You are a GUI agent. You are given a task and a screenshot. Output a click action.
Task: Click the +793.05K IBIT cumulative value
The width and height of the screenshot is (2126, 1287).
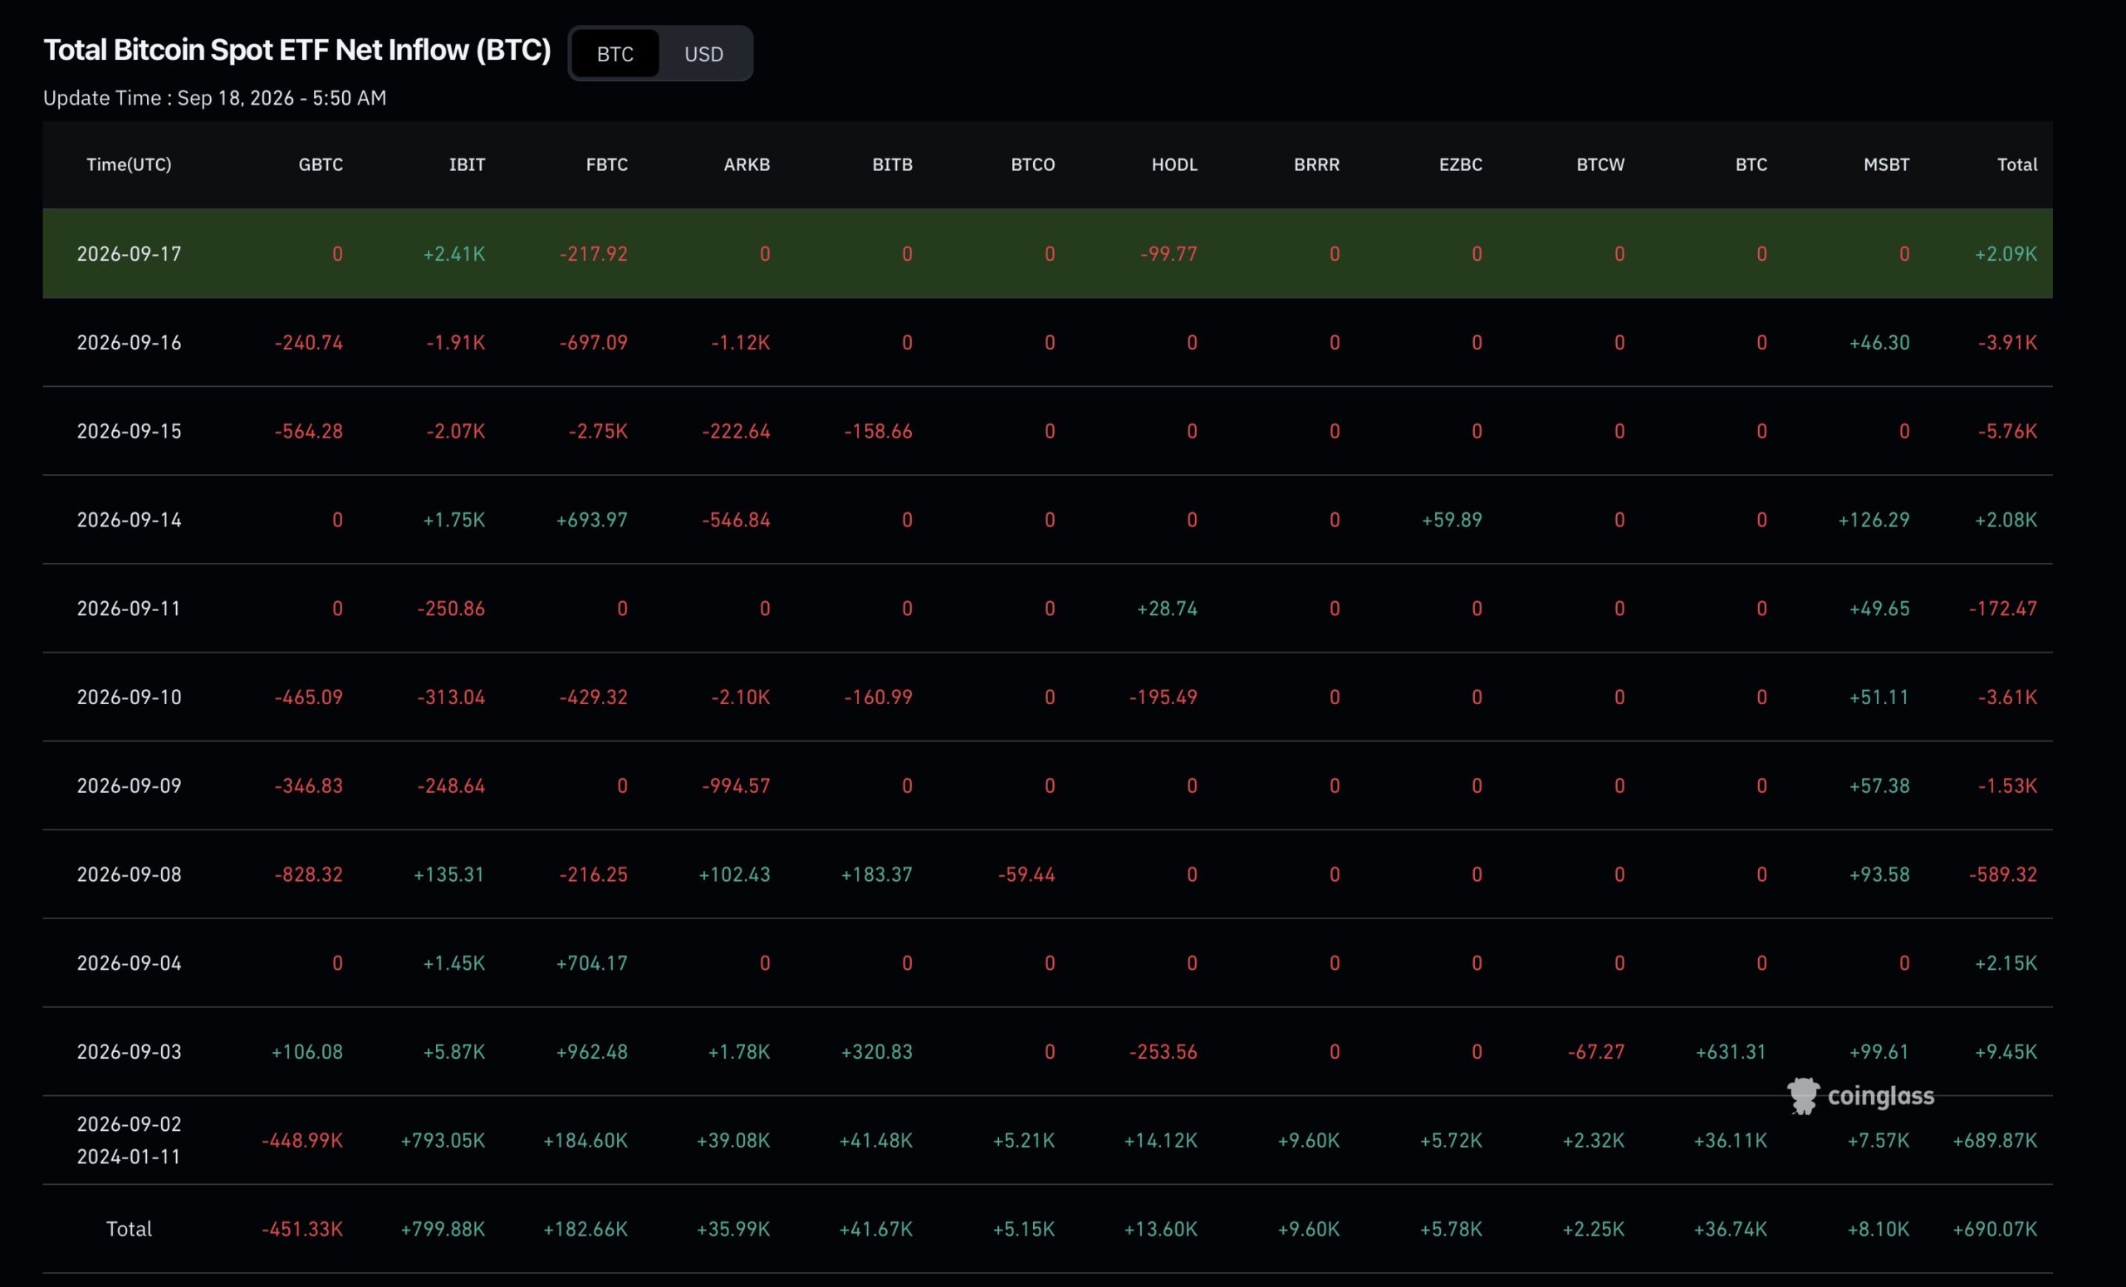tap(443, 1140)
